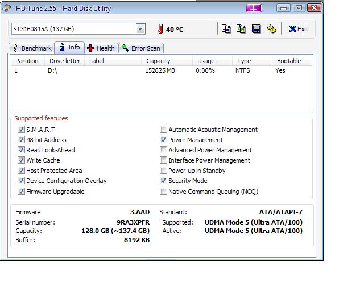This screenshot has width=364, height=291.
Task: Toggle the Host Protected Area checkbox
Action: click(x=21, y=171)
